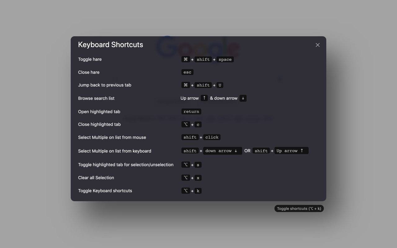Click the U key badge

pyautogui.click(x=220, y=85)
